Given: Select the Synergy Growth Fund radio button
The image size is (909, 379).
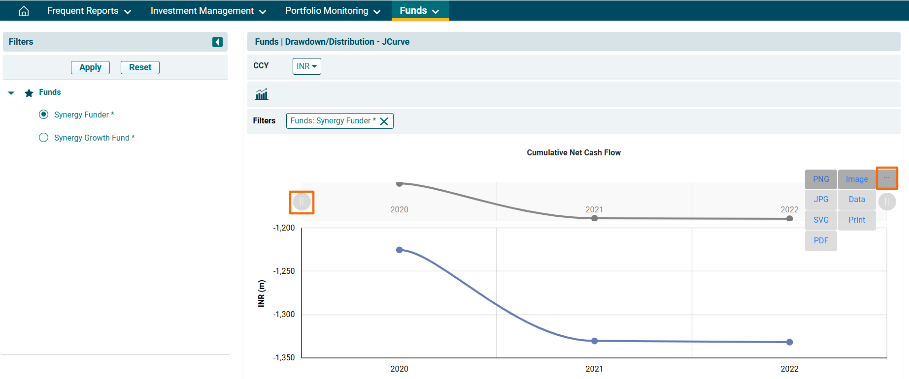Looking at the screenshot, I should (44, 138).
